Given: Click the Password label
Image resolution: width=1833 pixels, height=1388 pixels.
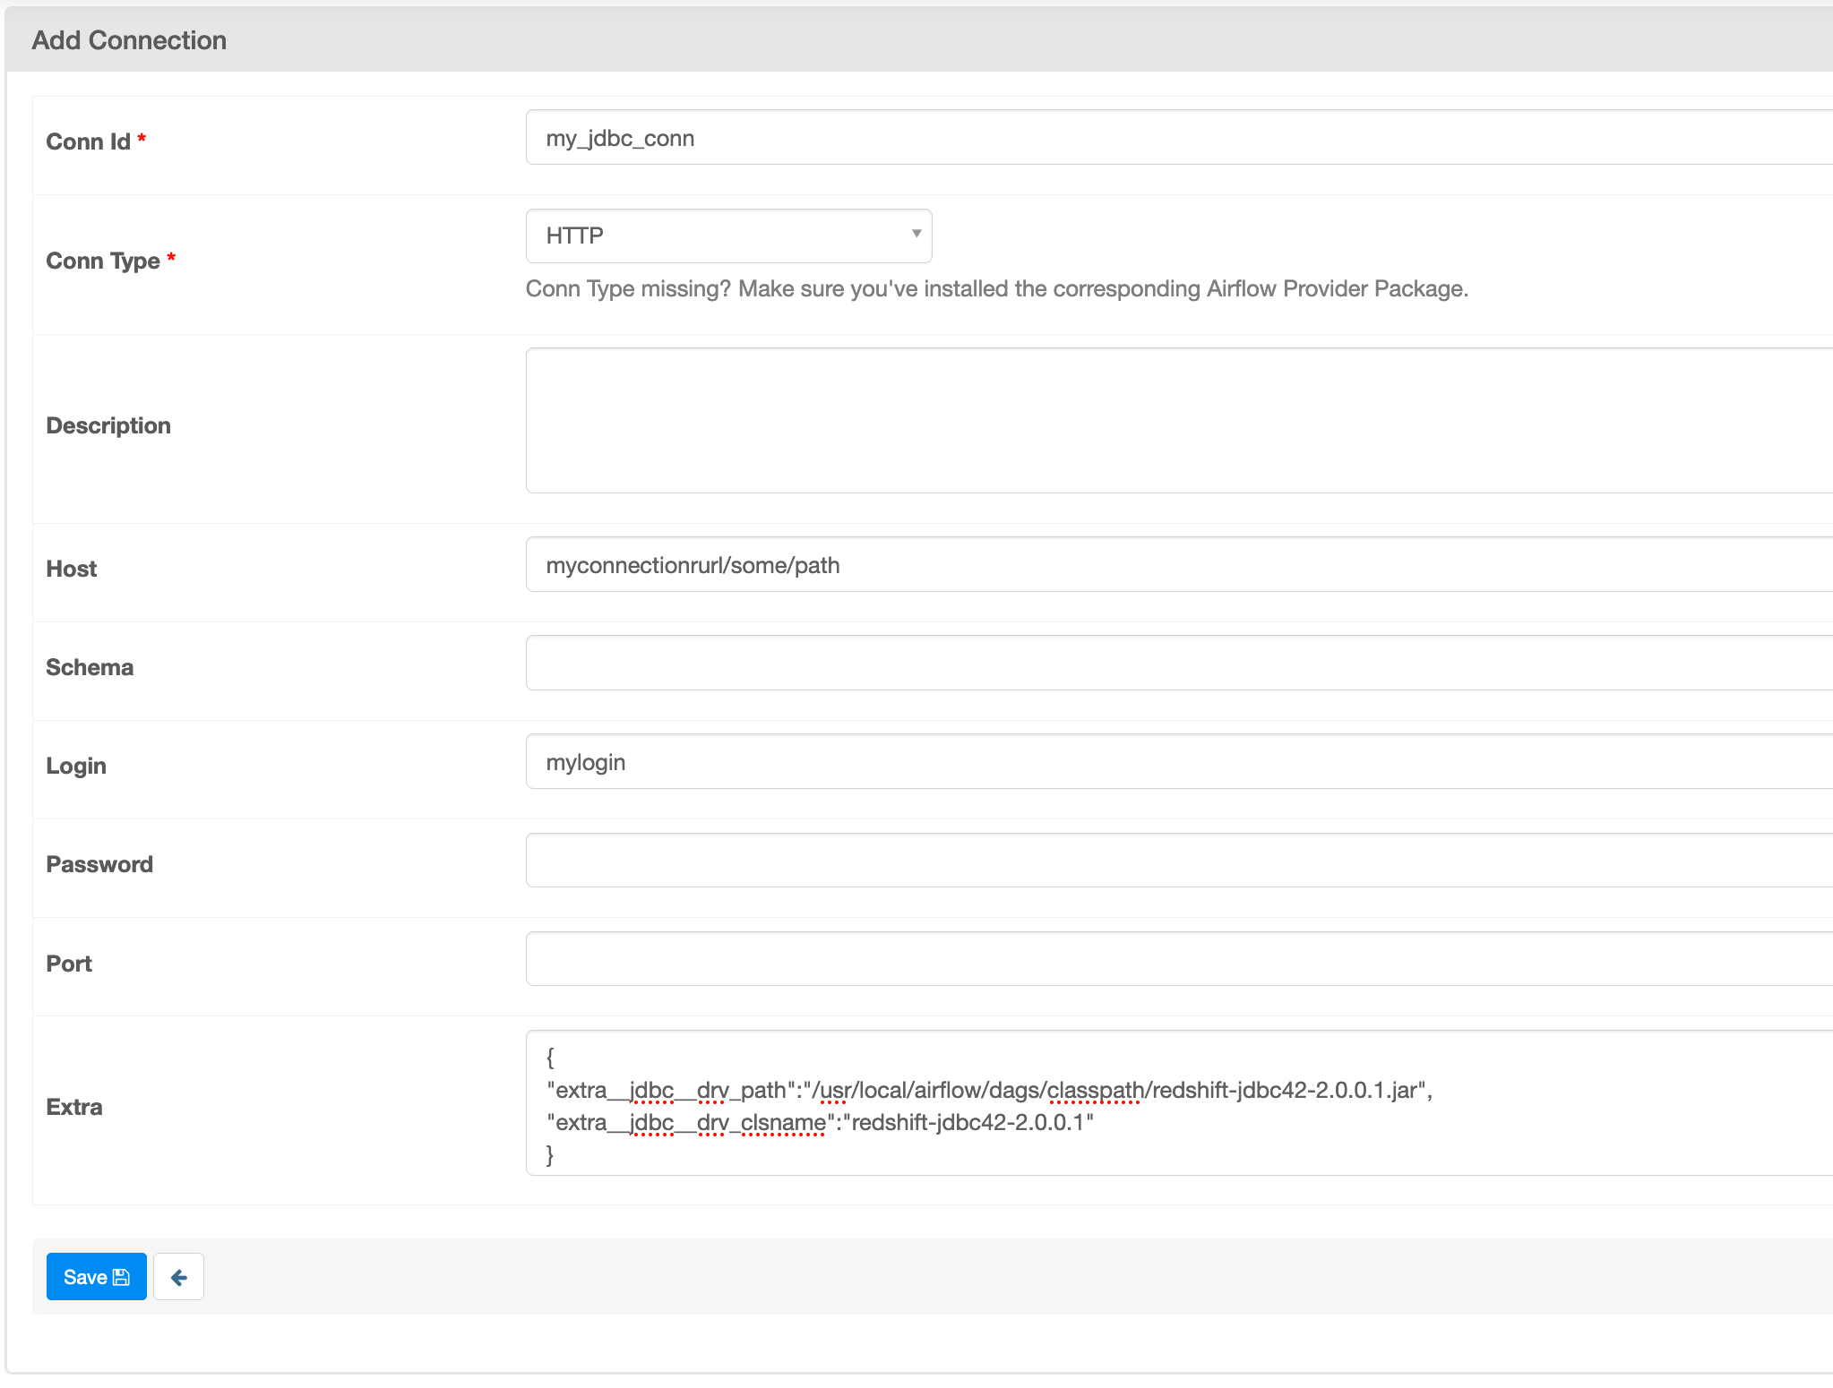Looking at the screenshot, I should 99,864.
